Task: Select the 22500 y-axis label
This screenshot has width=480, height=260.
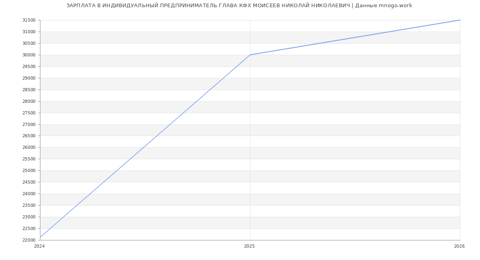Action: click(29, 229)
